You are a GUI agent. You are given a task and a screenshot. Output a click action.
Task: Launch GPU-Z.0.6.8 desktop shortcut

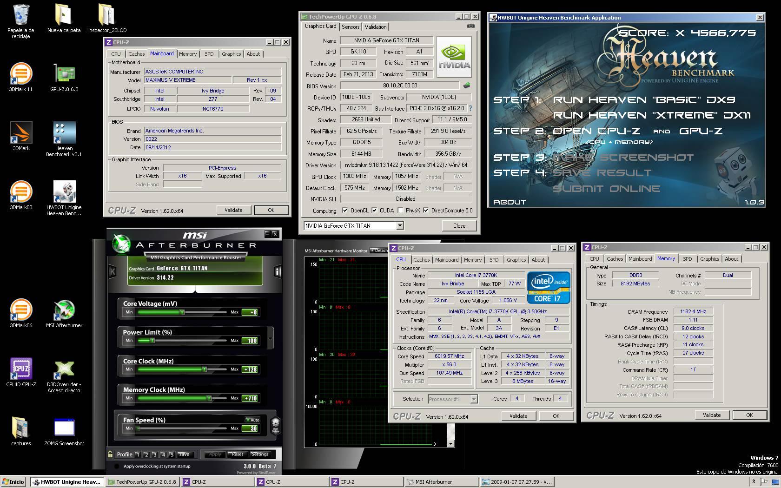click(64, 77)
